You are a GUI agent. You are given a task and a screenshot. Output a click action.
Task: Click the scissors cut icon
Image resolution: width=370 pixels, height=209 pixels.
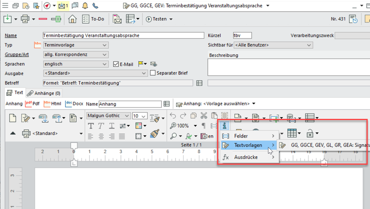[x=203, y=116]
